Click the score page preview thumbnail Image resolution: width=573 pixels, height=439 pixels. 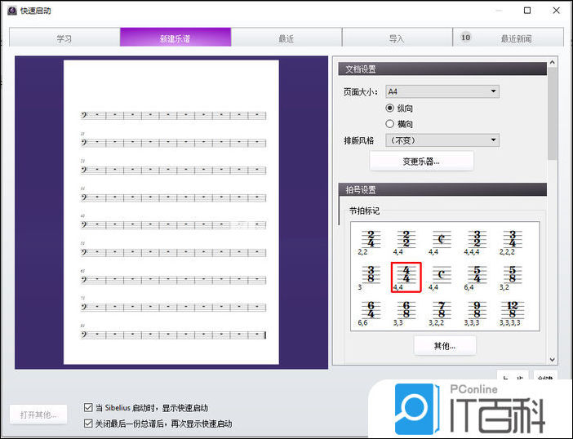pos(171,212)
